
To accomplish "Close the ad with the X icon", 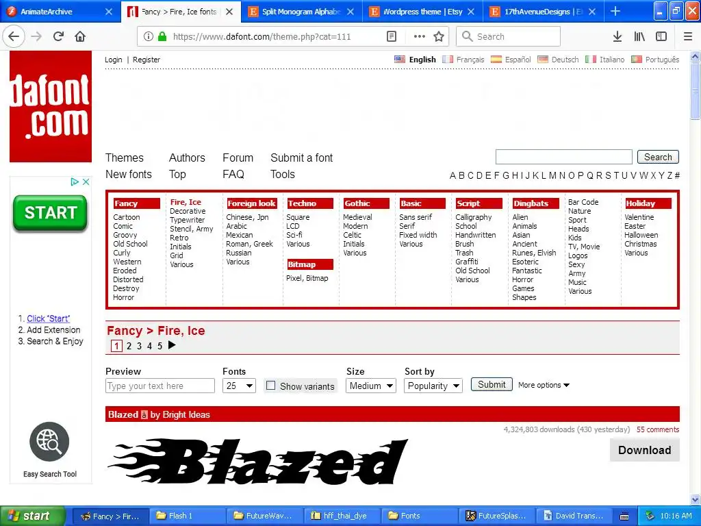I will (x=86, y=181).
